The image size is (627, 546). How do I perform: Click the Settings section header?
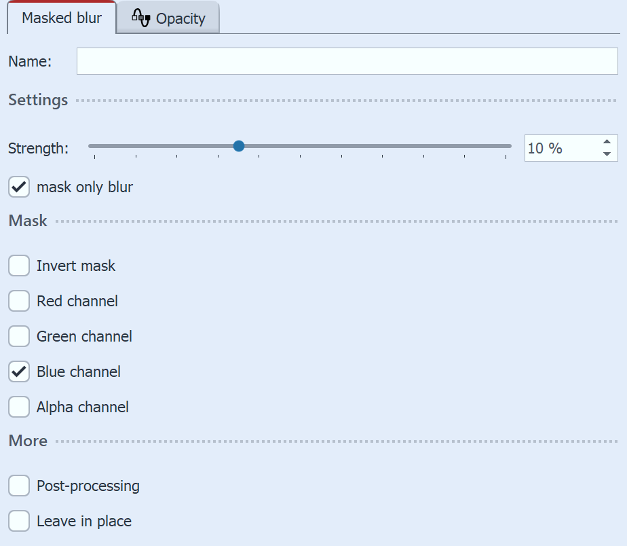tap(37, 100)
